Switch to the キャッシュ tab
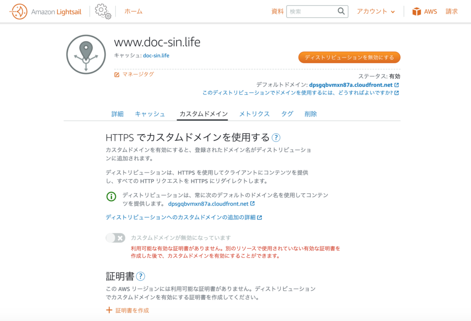Image resolution: width=471 pixels, height=321 pixels. point(150,114)
